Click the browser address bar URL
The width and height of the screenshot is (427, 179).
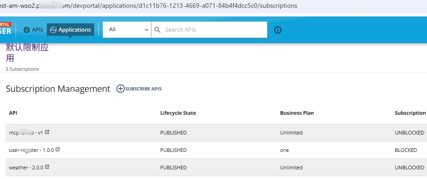148,6
